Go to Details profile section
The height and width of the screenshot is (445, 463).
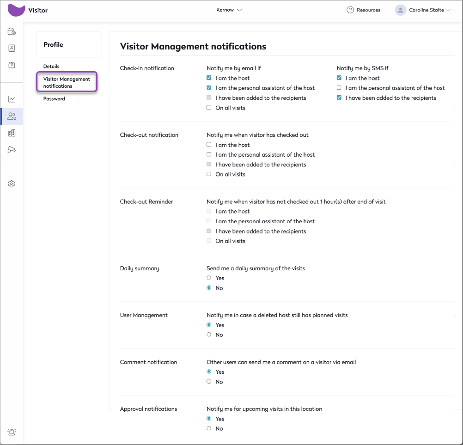pos(51,66)
